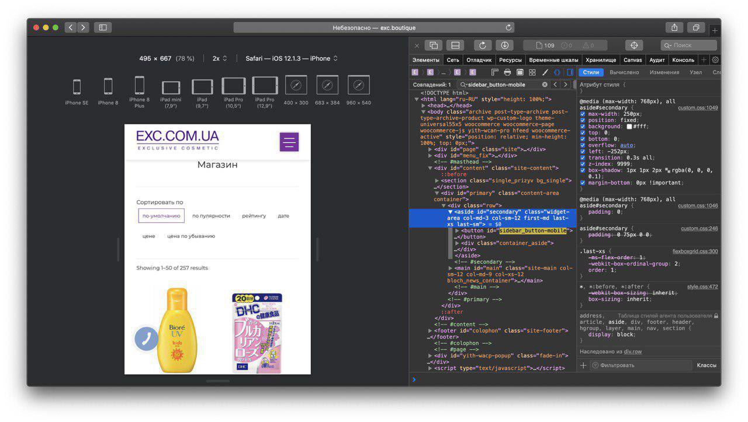
Task: Switch to the Консоль tab
Action: pos(683,60)
